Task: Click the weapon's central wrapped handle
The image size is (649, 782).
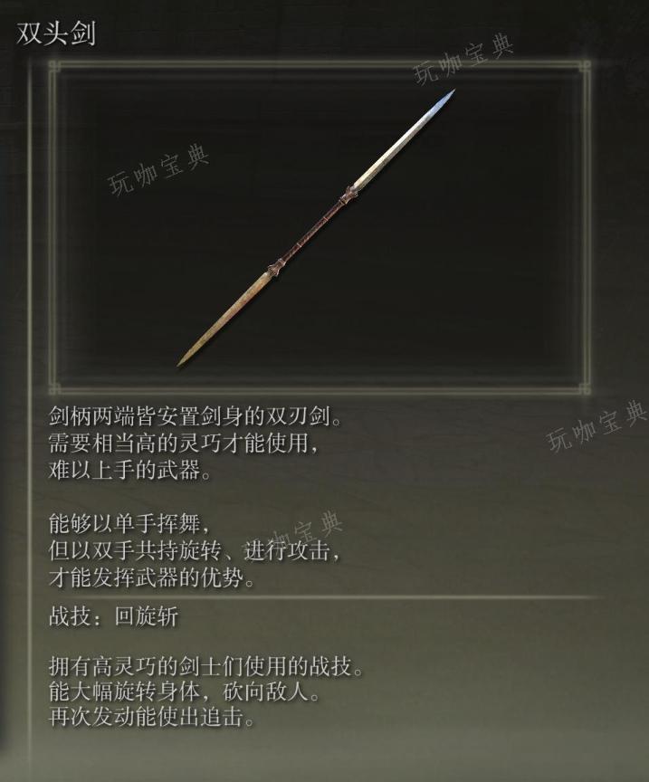Action: pos(312,232)
